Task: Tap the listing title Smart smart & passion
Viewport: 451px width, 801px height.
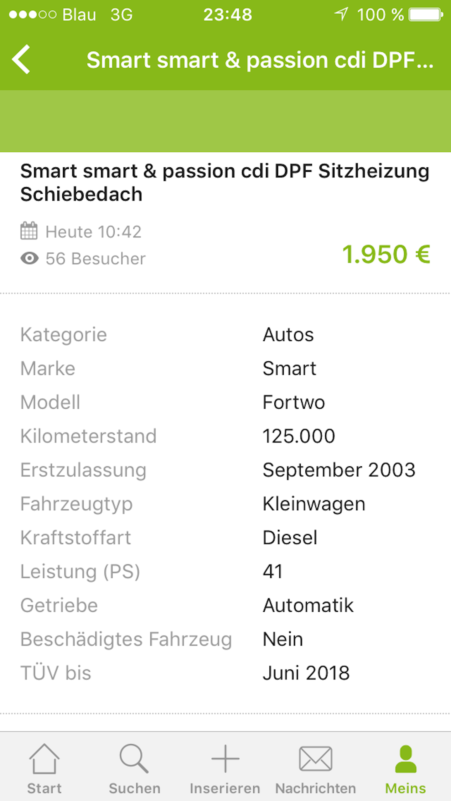Action: tap(225, 183)
